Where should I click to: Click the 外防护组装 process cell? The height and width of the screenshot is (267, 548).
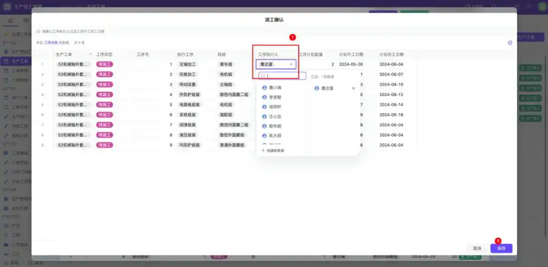coord(190,95)
